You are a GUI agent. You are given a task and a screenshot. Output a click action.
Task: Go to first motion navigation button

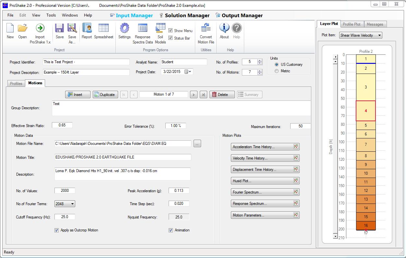click(x=124, y=95)
